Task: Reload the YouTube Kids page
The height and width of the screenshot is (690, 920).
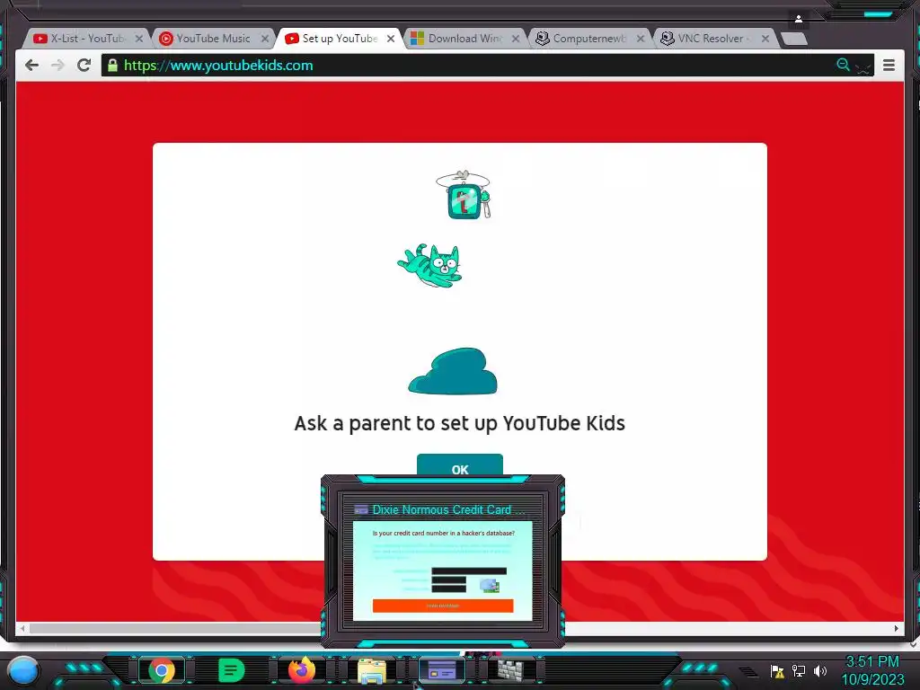Action: 84,65
